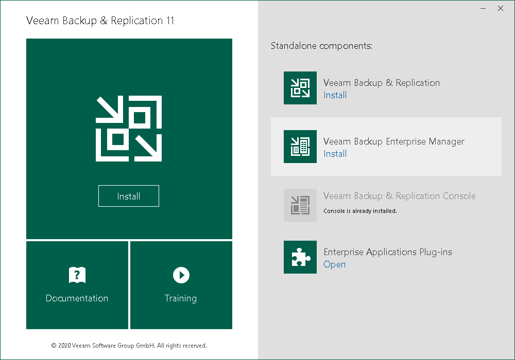
Task: Click the Enterprise Applications Plug-ins puzzle icon
Action: pyautogui.click(x=300, y=257)
